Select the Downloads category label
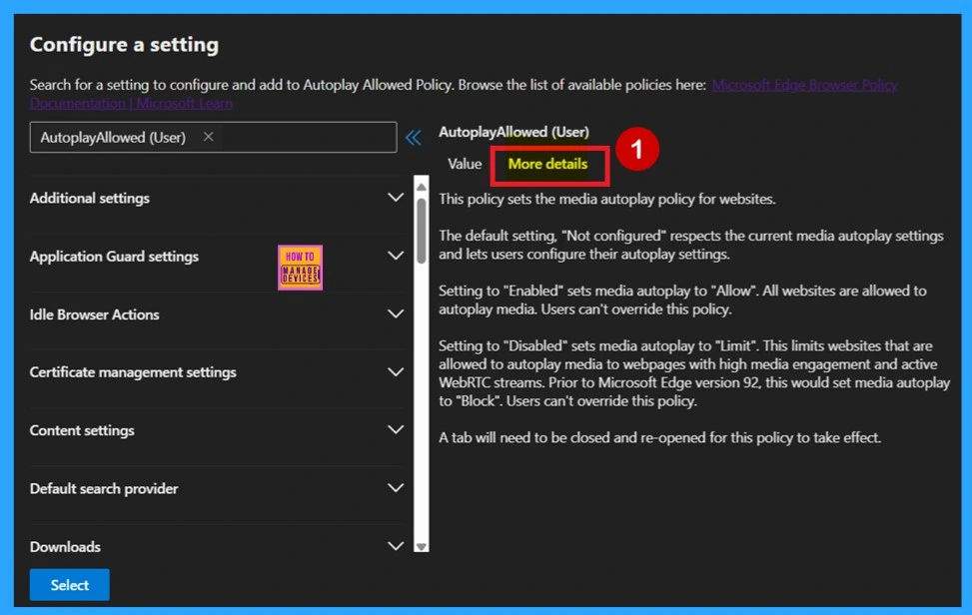 [x=65, y=547]
